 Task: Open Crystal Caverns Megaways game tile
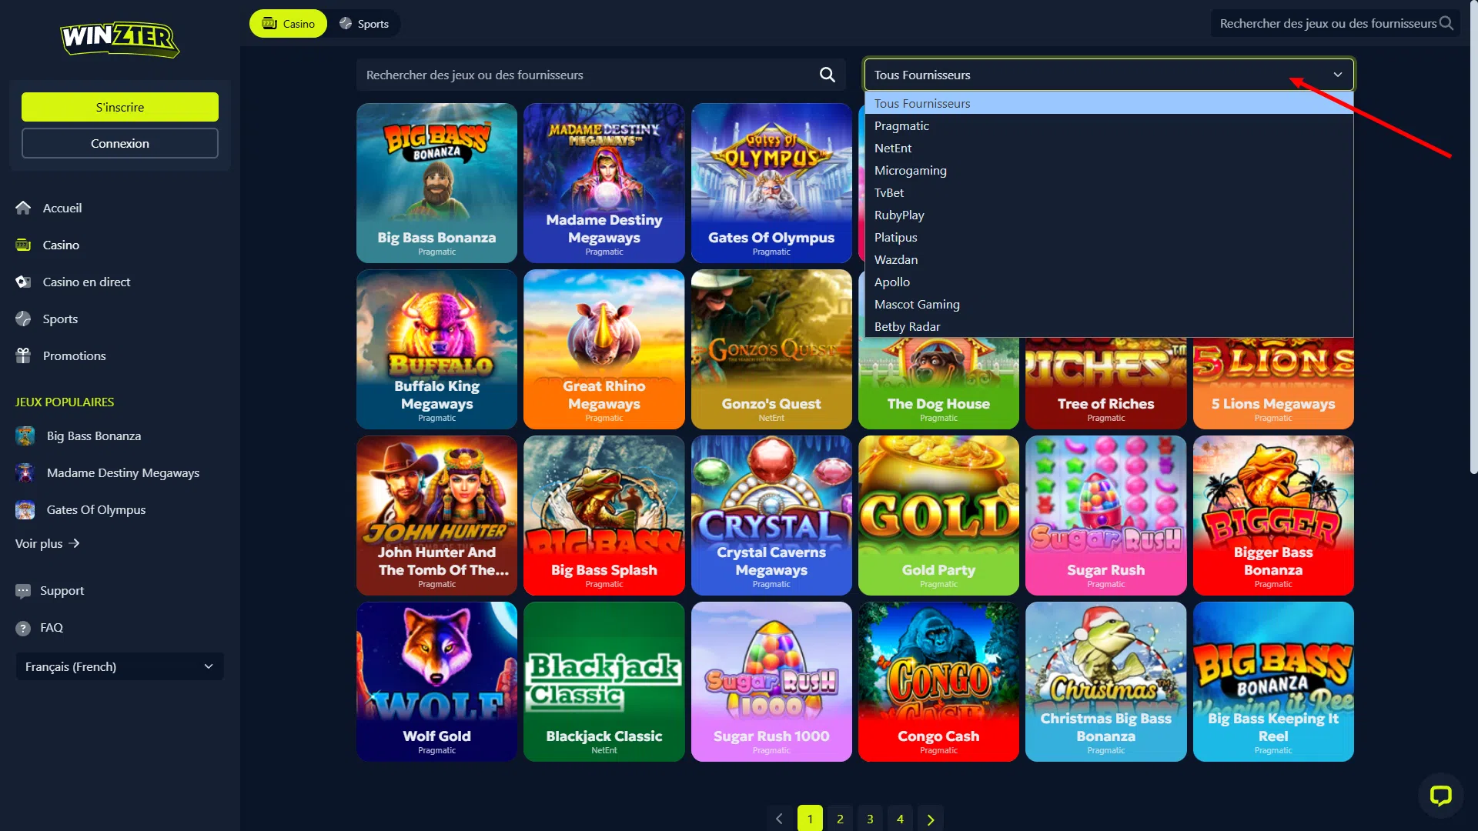click(x=771, y=516)
